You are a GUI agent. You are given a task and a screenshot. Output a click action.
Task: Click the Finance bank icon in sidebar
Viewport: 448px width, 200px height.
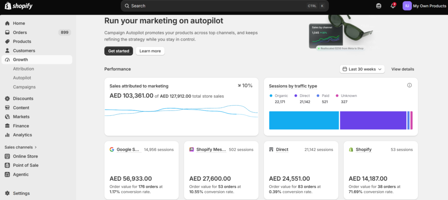click(7, 126)
